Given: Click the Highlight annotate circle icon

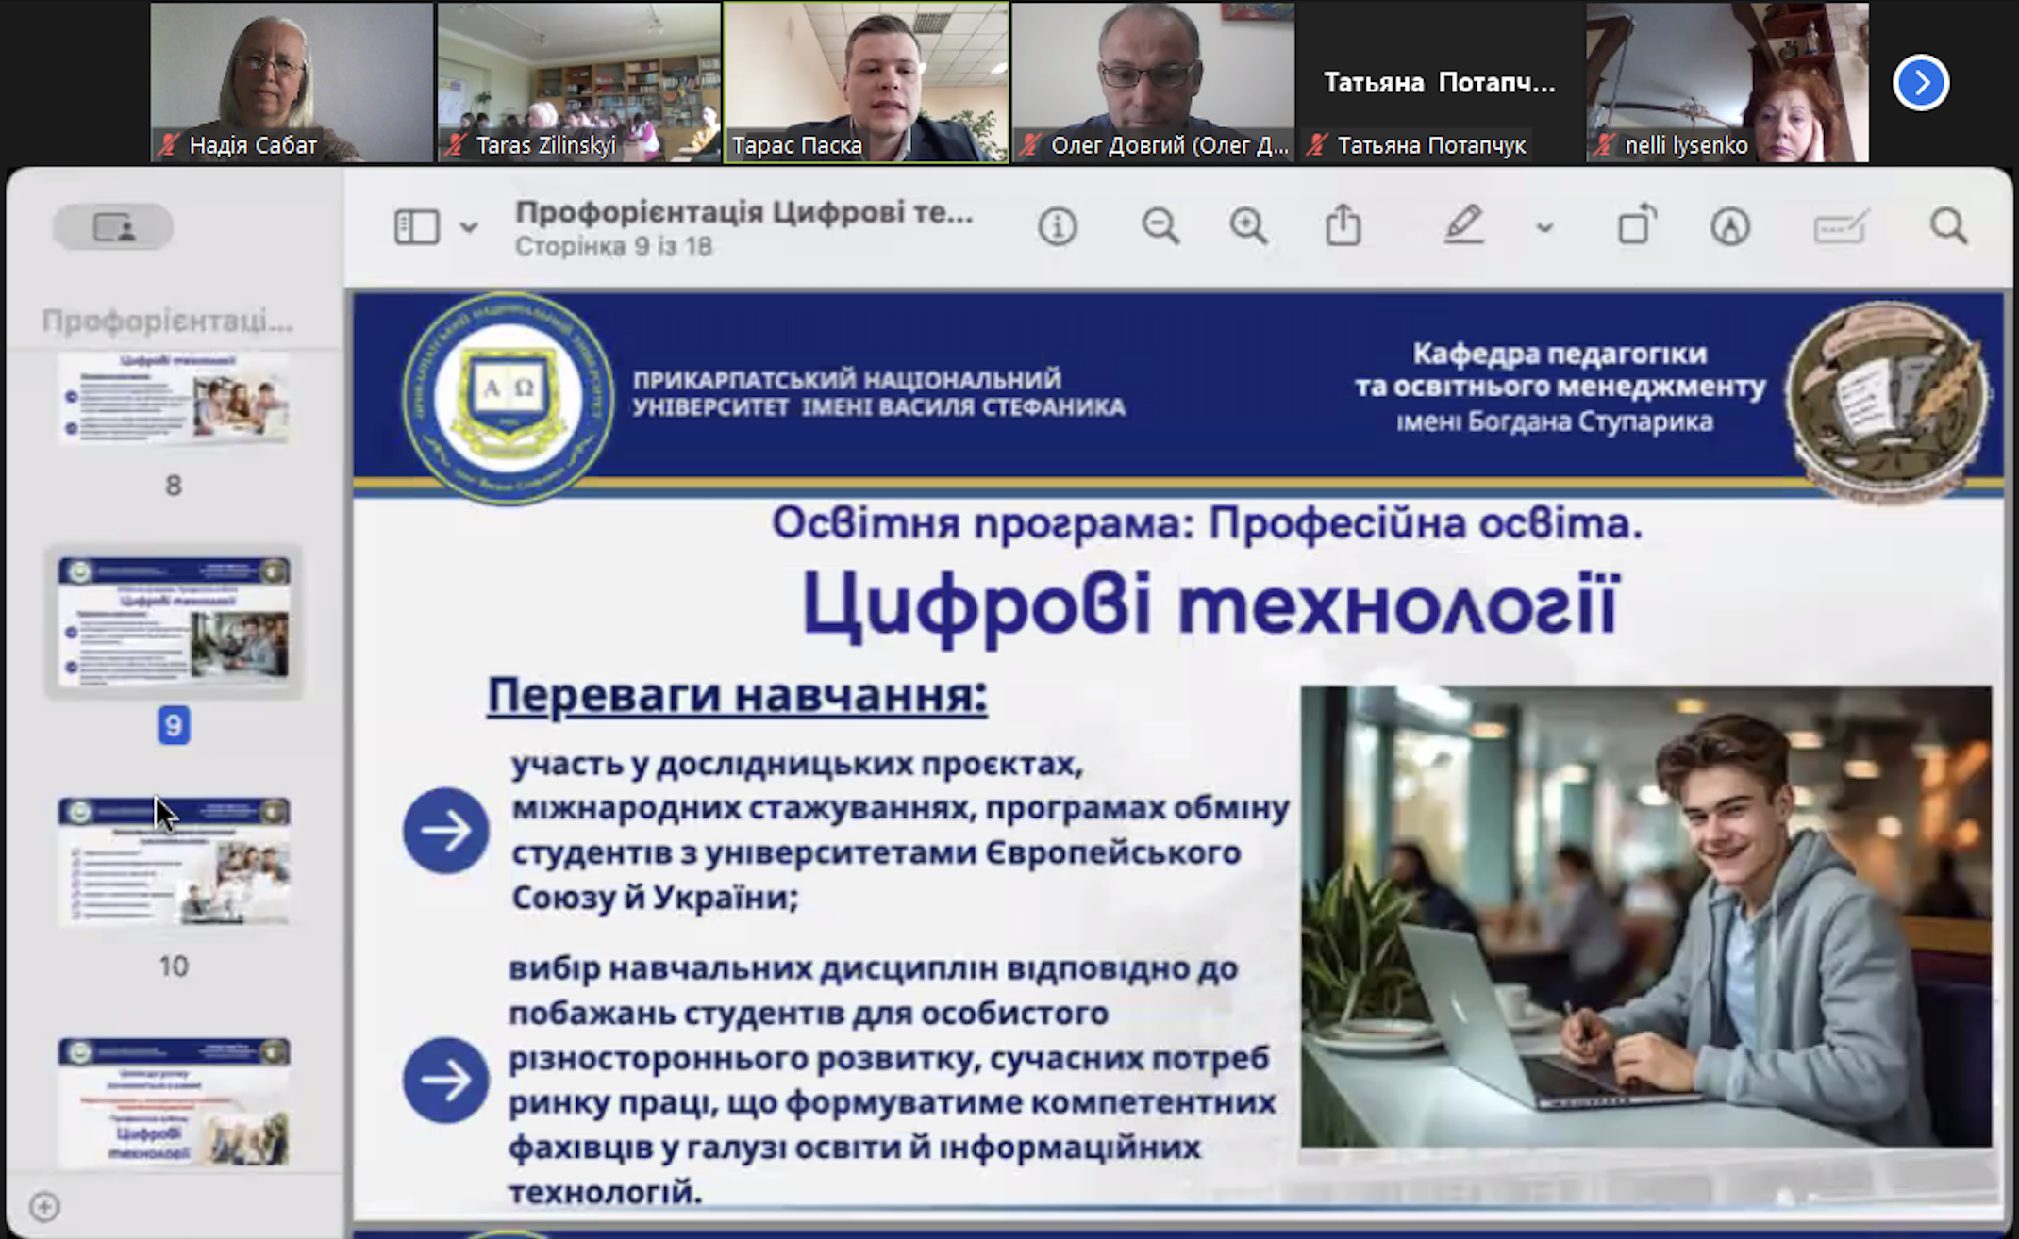Looking at the screenshot, I should pyautogui.click(x=1729, y=226).
